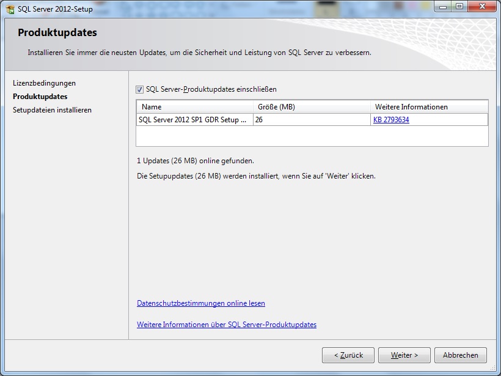Image resolution: width=501 pixels, height=376 pixels.
Task: Open the KB 2793634 link
Action: tap(391, 120)
